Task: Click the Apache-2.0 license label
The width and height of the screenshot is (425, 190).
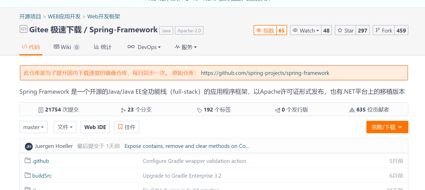Action: [189, 30]
